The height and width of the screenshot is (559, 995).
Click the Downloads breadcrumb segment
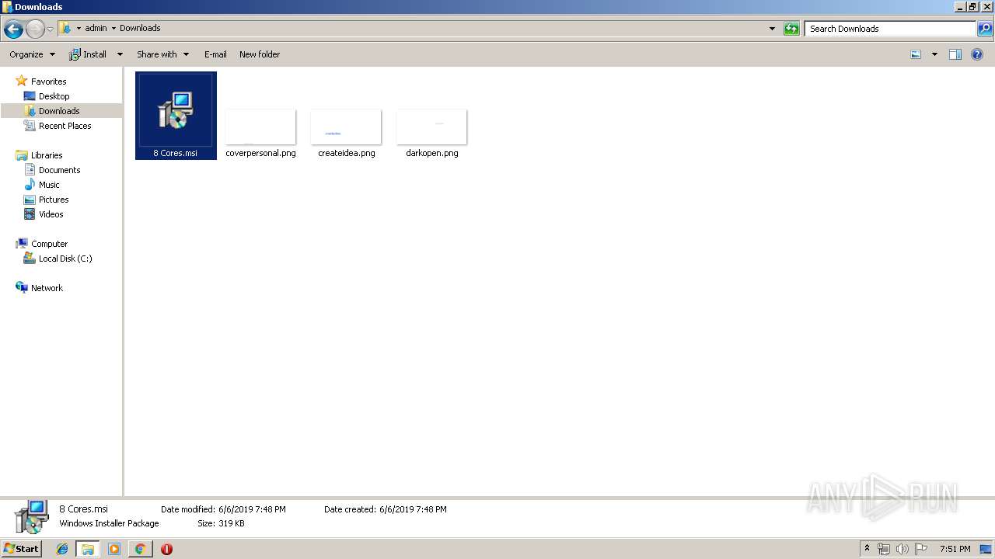[140, 28]
